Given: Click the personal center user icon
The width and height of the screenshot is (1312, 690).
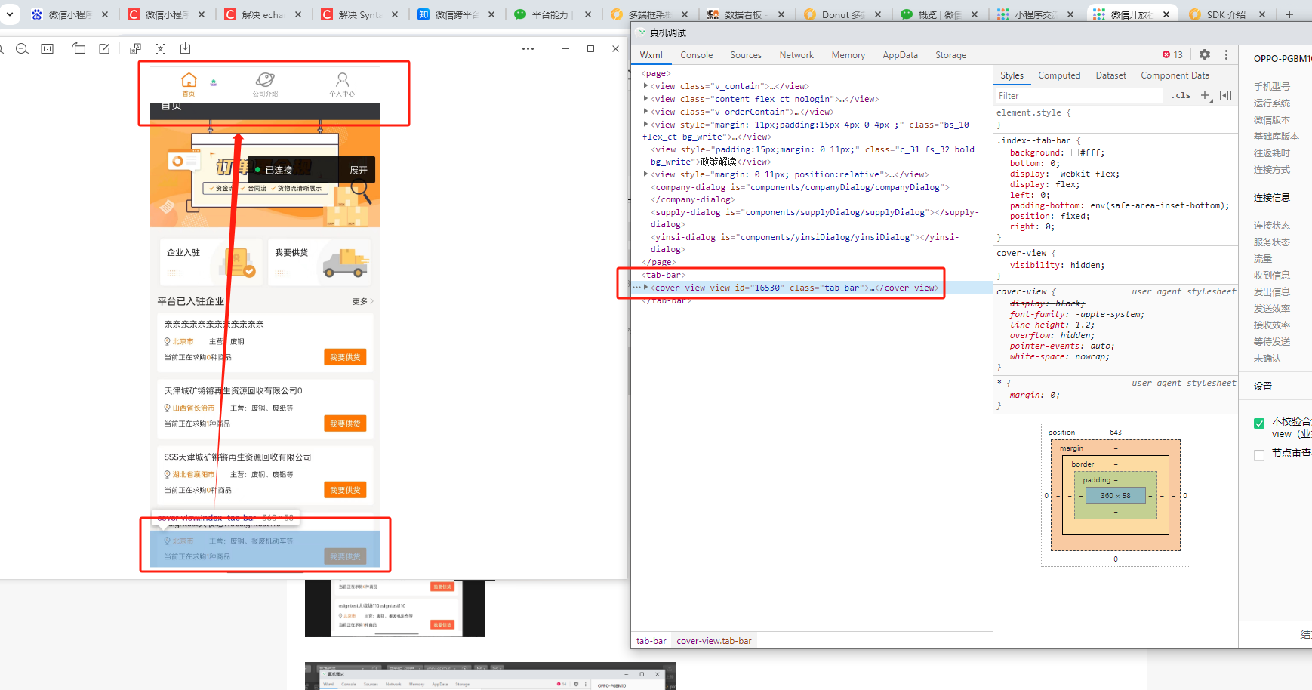Looking at the screenshot, I should click(x=342, y=80).
